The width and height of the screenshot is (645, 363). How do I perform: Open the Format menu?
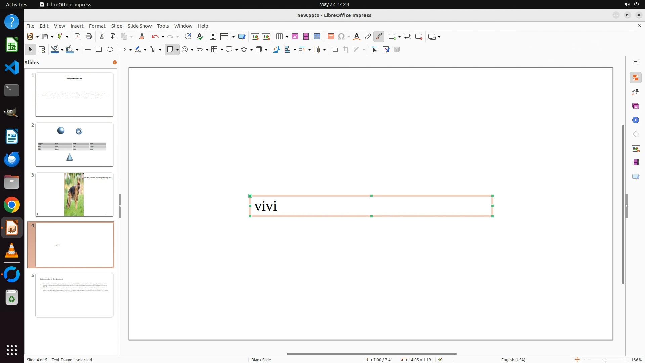coord(97,26)
